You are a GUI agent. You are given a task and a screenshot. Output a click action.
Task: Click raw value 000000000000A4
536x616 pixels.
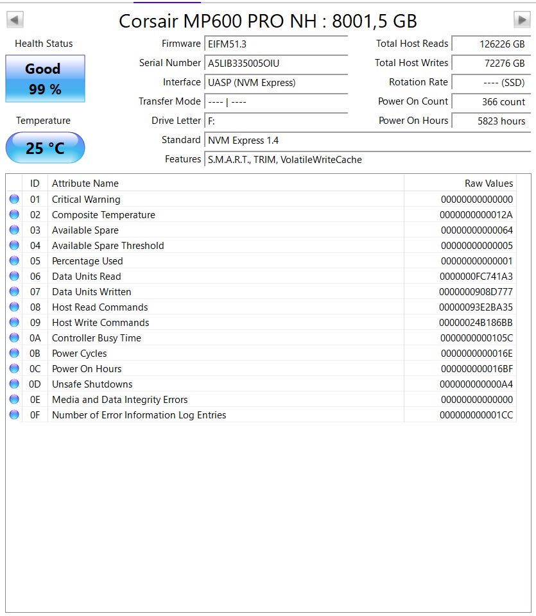coord(476,384)
